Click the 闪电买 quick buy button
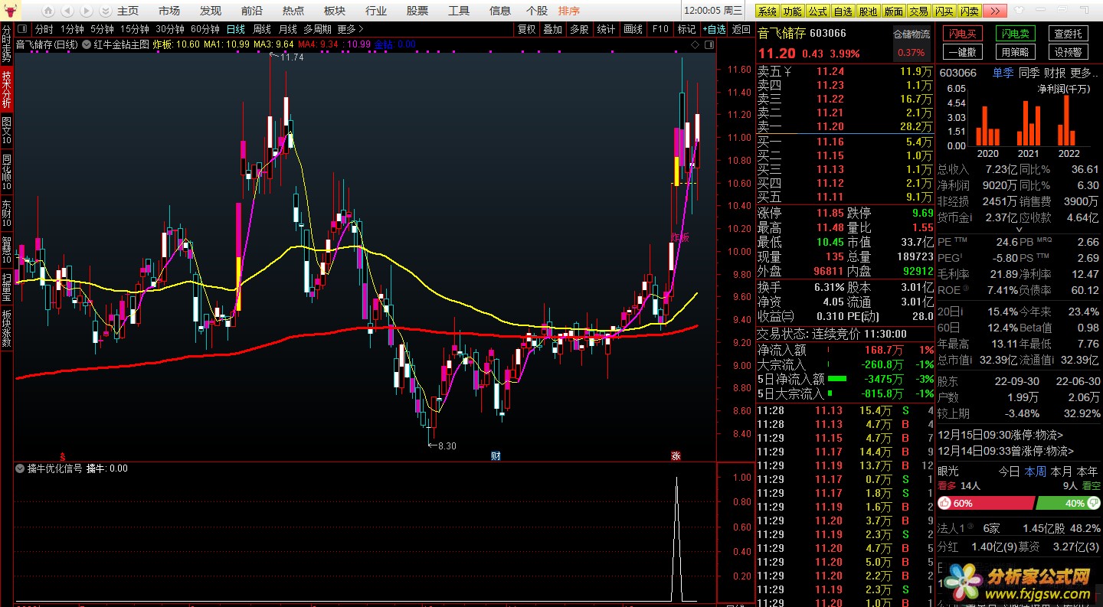 coord(963,34)
